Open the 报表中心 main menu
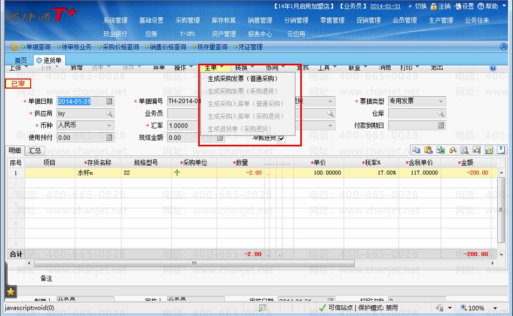The width and height of the screenshot is (513, 316). [x=260, y=34]
